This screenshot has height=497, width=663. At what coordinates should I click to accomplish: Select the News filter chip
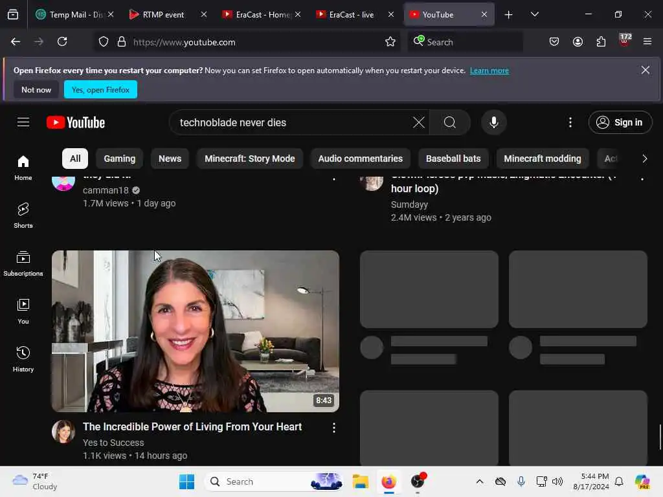tap(170, 159)
